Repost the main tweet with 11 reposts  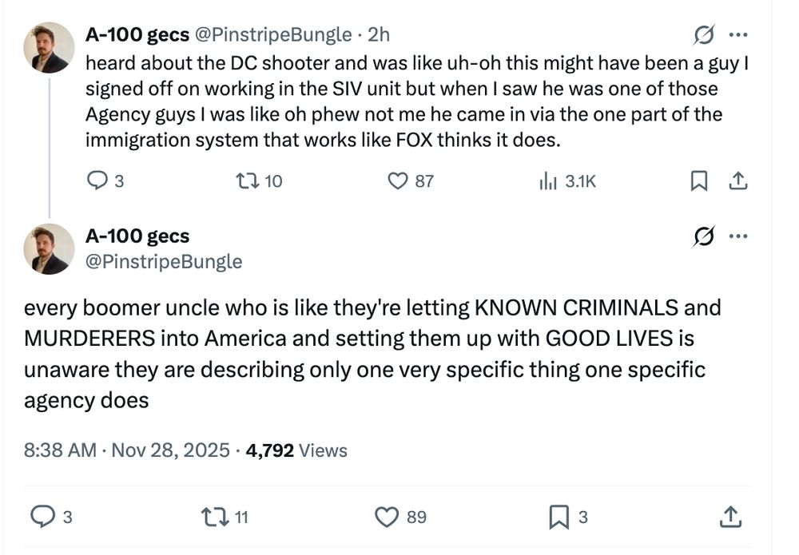[217, 517]
